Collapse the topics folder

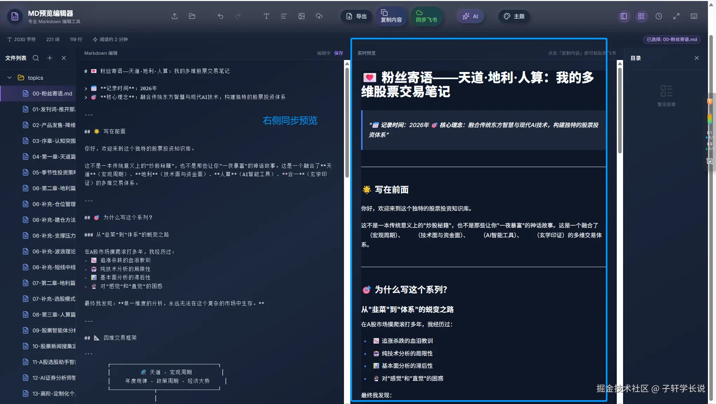[x=9, y=78]
